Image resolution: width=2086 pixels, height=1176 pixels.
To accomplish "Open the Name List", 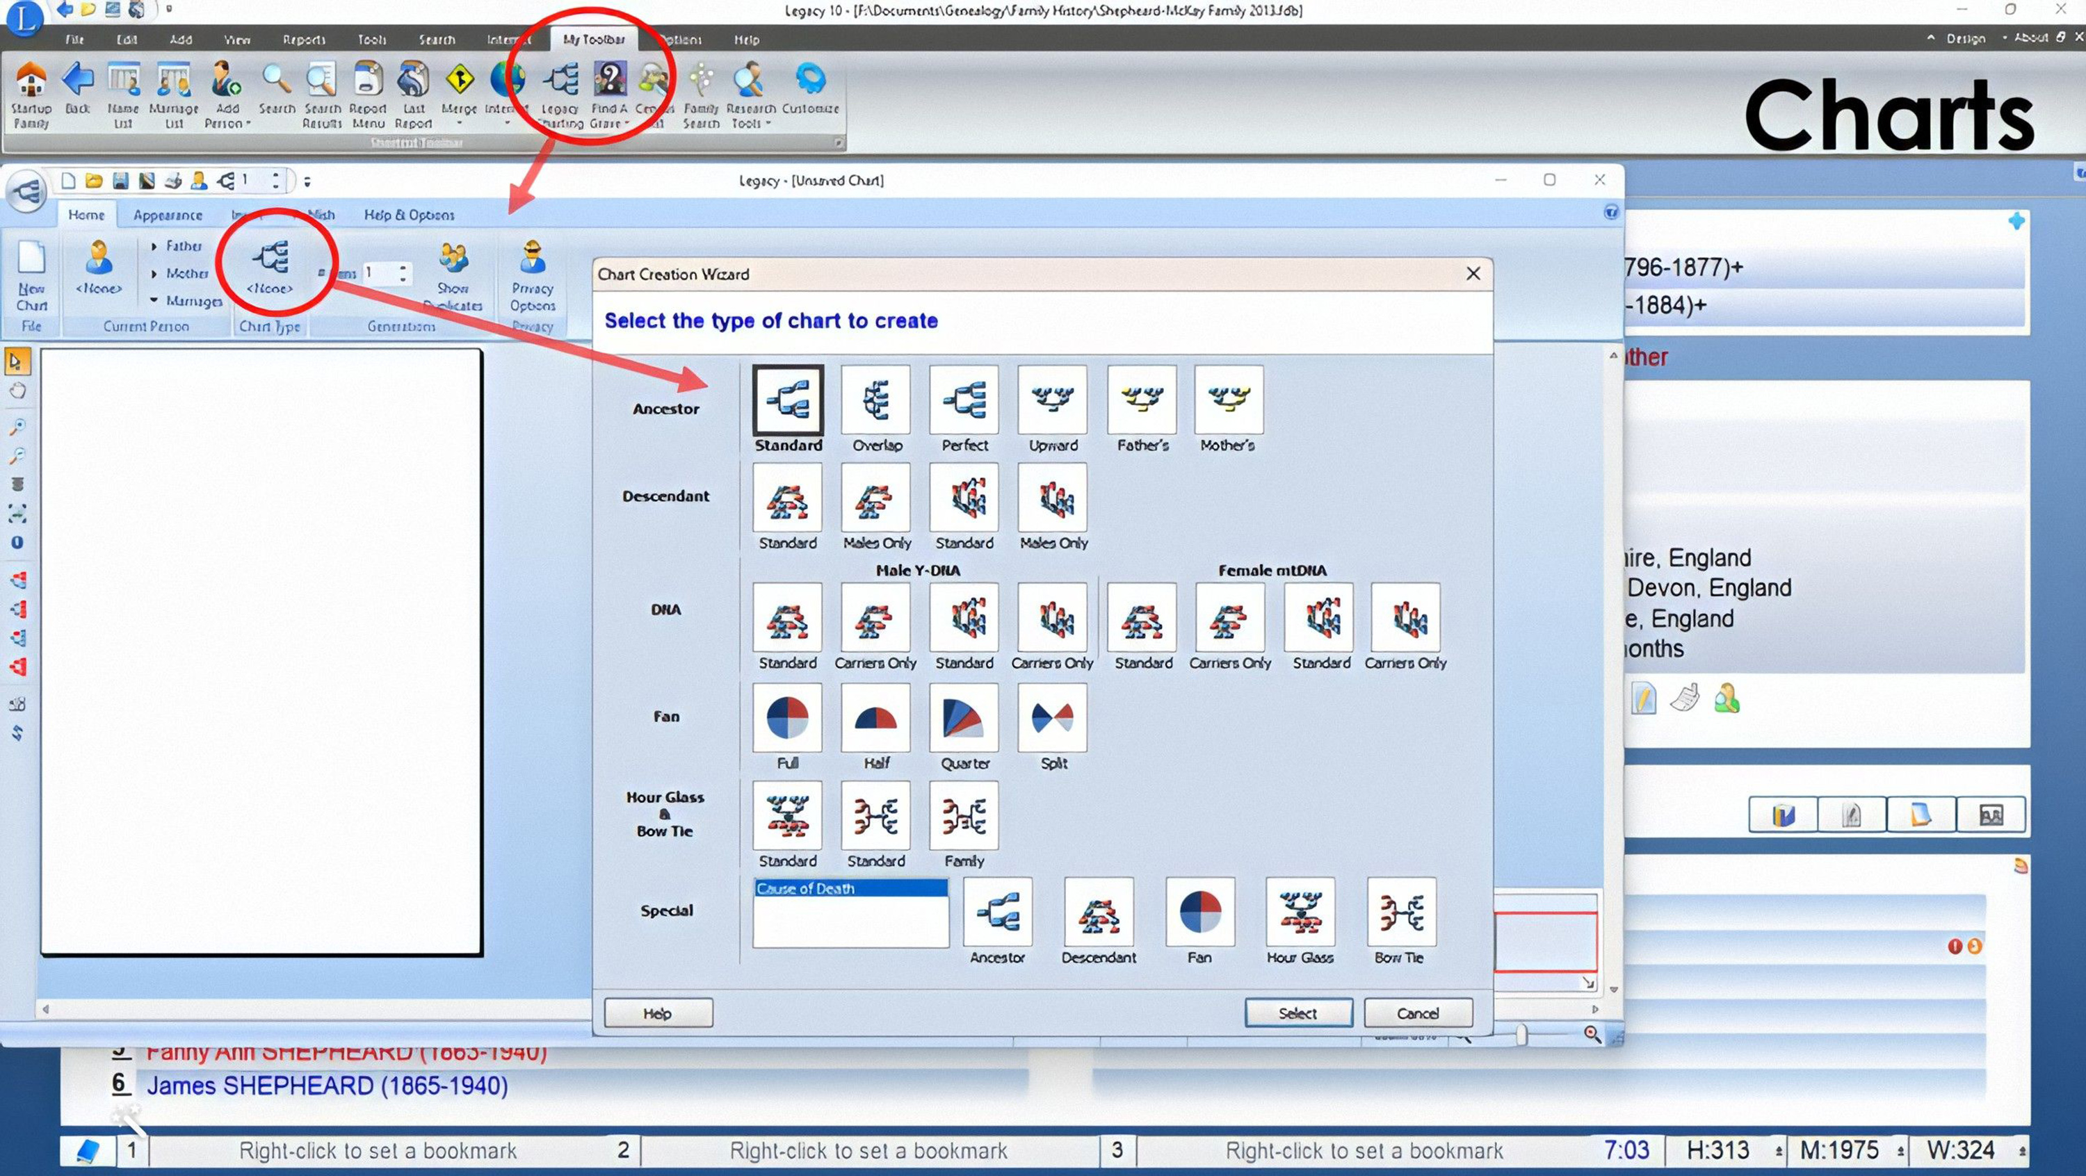I will coord(124,93).
